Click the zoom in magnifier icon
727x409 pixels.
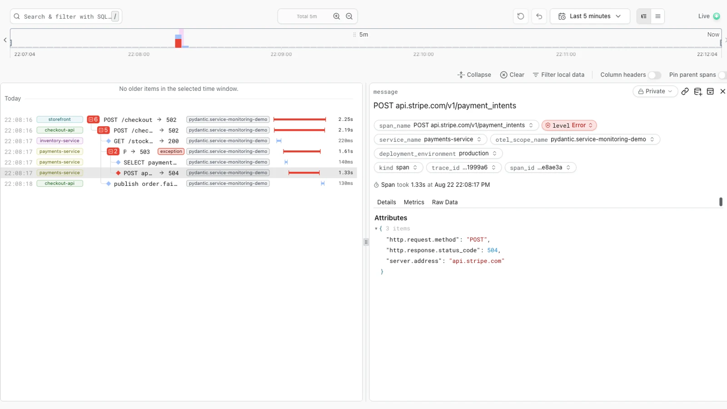337,16
